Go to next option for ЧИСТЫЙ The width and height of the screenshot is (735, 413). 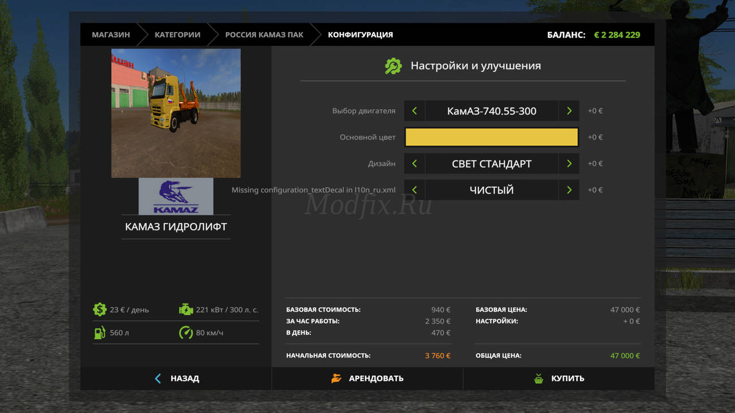coord(569,190)
